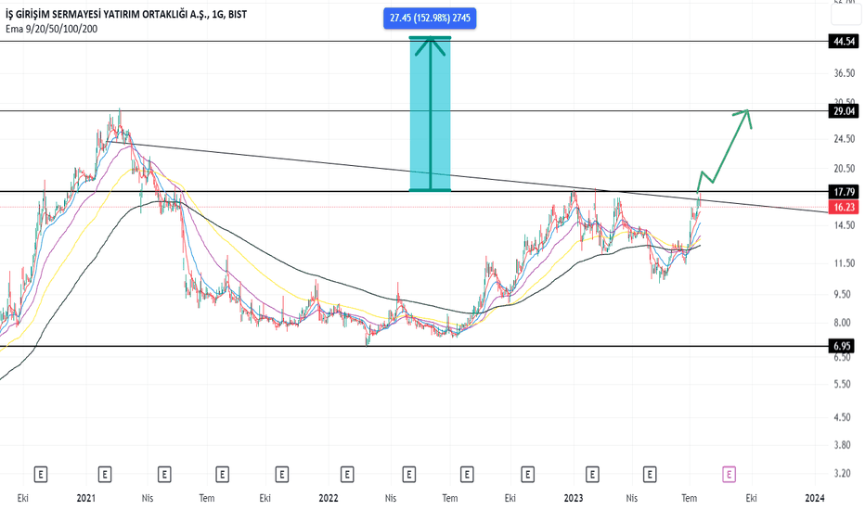The image size is (865, 510).
Task: Click the 2021 label on the time axis
Action: click(86, 499)
